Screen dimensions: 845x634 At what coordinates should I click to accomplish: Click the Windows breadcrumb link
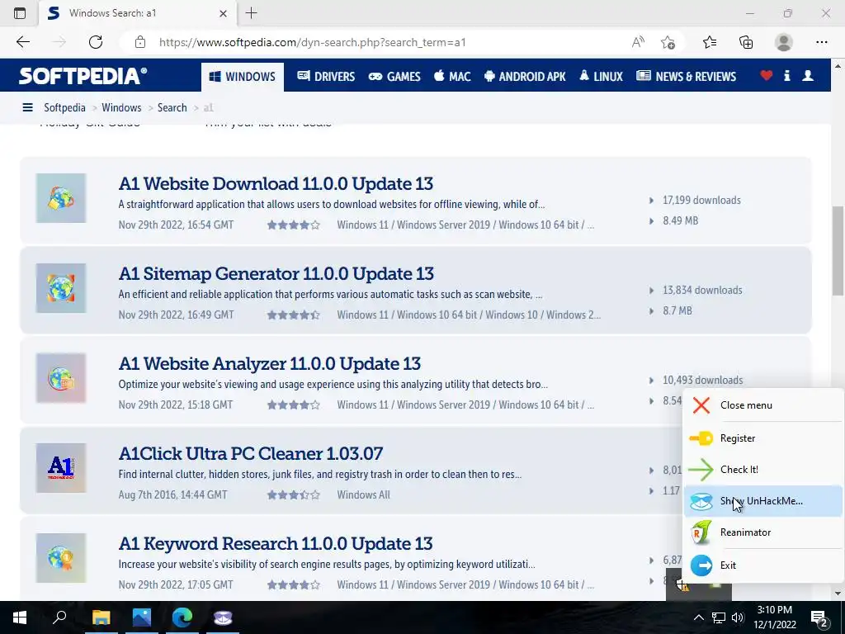point(121,107)
